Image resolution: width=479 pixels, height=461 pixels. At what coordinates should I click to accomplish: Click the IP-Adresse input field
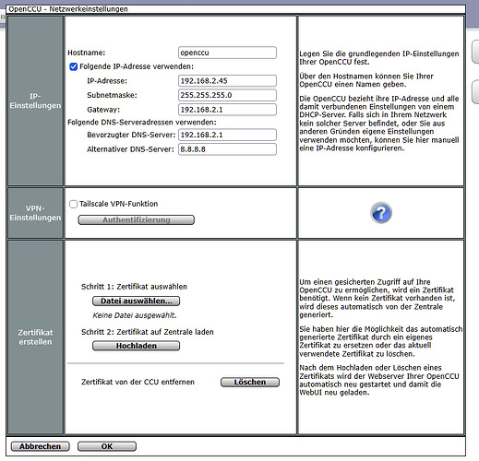click(x=227, y=81)
